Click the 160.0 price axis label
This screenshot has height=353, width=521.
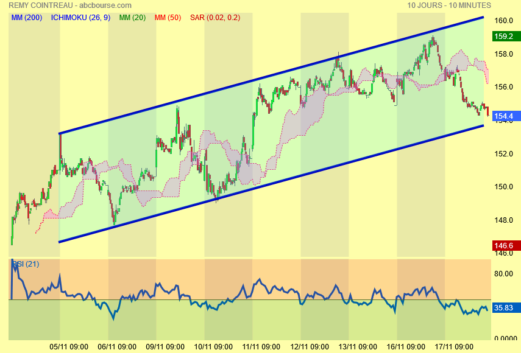[504, 21]
